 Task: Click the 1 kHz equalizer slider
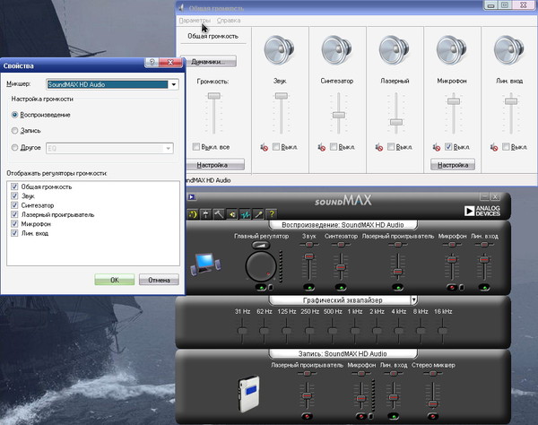[x=355, y=331]
